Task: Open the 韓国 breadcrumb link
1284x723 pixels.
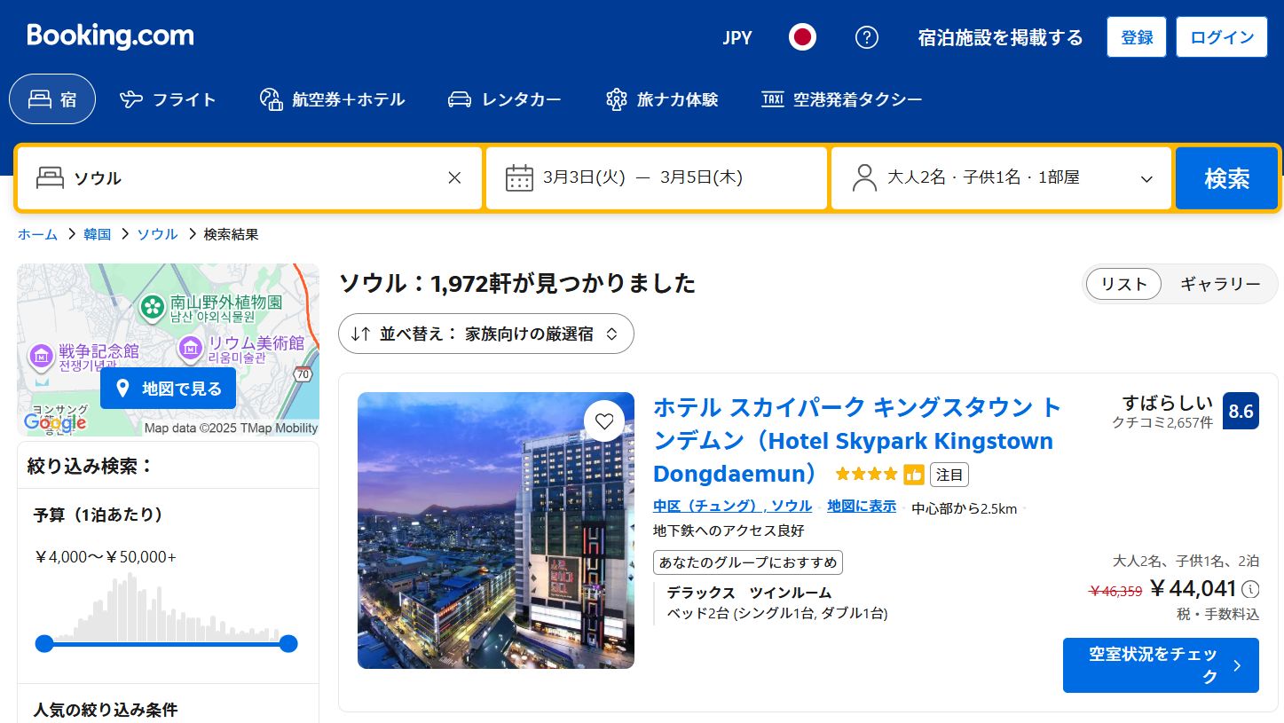Action: point(96,233)
